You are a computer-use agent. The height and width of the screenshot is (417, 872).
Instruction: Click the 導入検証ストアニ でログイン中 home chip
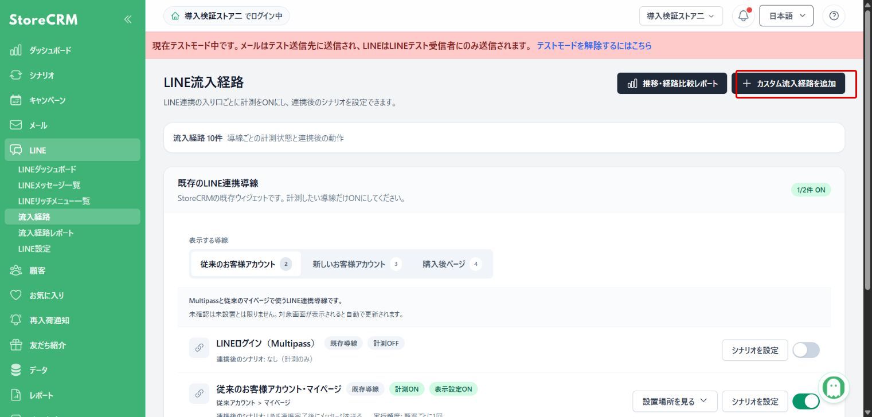(226, 16)
